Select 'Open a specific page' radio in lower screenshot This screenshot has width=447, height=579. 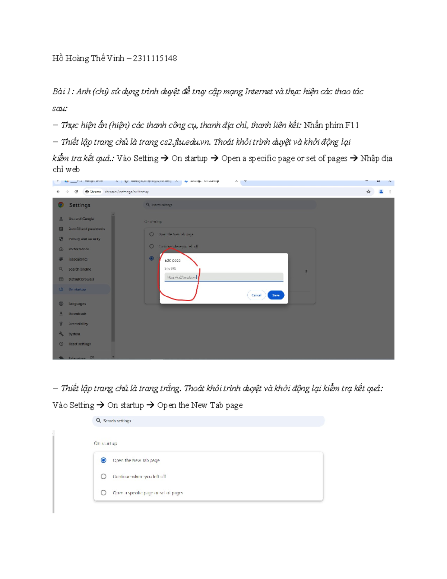[104, 493]
